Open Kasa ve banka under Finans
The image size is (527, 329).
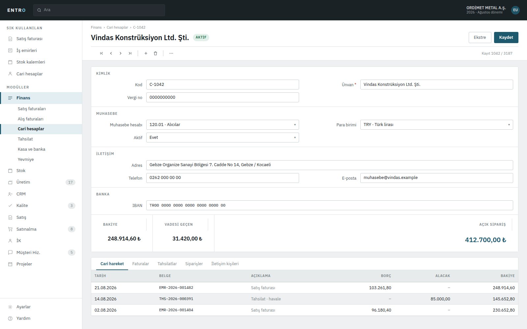tap(41, 149)
